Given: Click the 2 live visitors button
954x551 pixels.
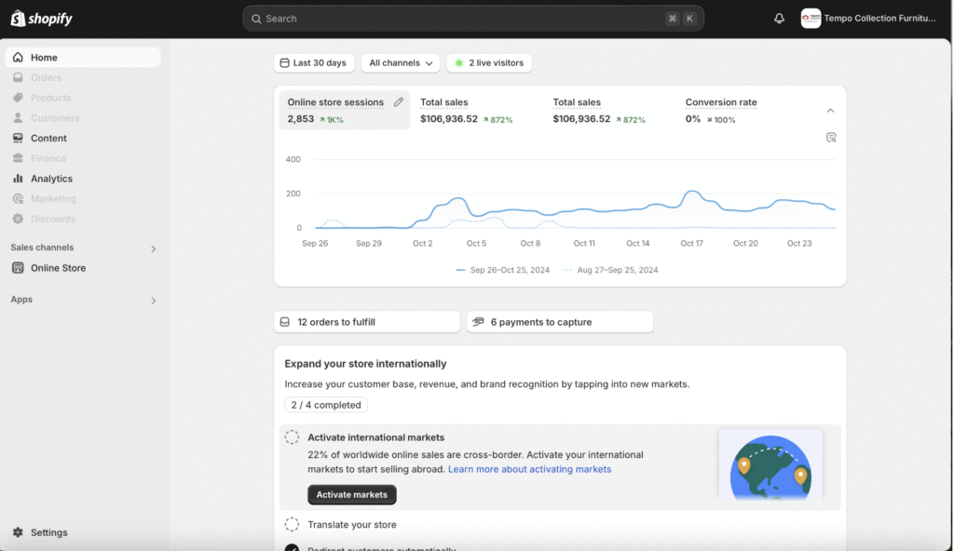Looking at the screenshot, I should tap(489, 62).
